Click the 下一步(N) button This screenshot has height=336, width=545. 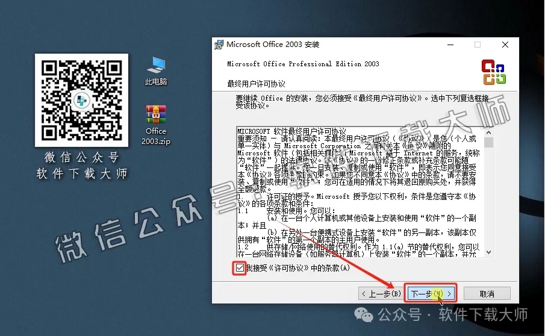point(431,294)
